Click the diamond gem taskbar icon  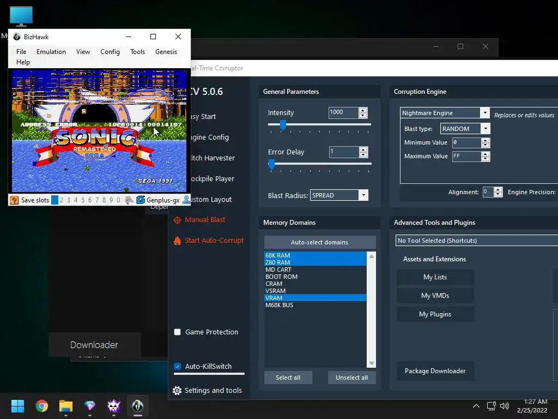coord(90,405)
